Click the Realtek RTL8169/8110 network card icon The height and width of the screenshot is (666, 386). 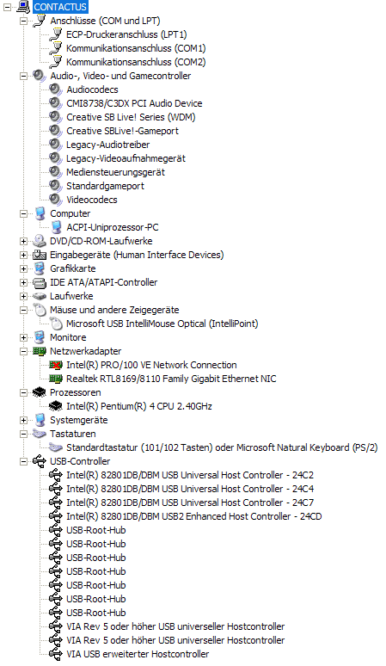pos(56,379)
